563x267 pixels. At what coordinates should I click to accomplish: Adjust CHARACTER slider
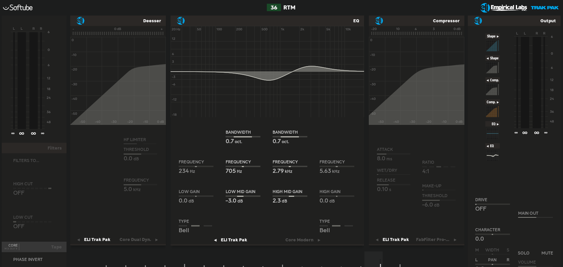(492, 234)
